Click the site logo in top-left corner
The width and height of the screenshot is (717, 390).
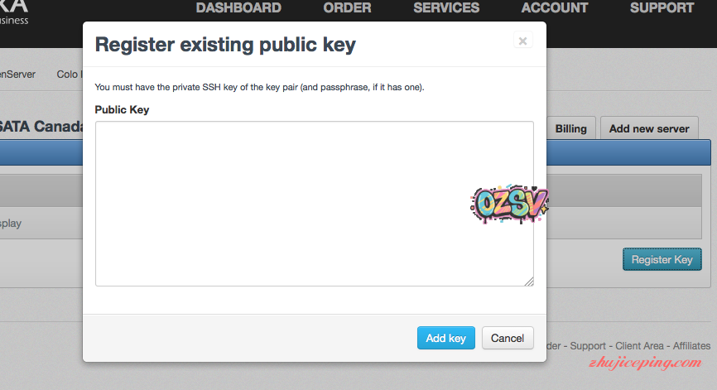(15, 12)
